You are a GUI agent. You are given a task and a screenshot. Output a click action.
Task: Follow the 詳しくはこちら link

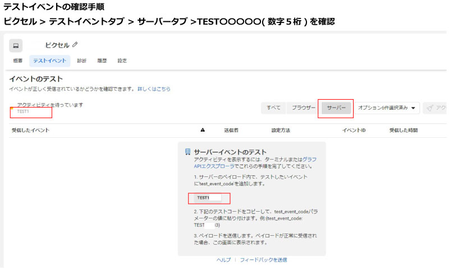(154, 89)
